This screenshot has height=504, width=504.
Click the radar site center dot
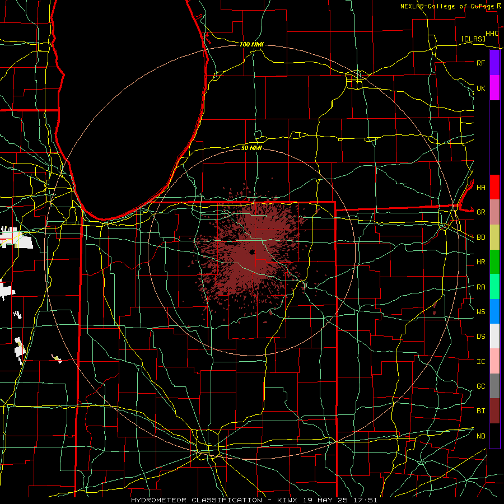click(x=252, y=251)
